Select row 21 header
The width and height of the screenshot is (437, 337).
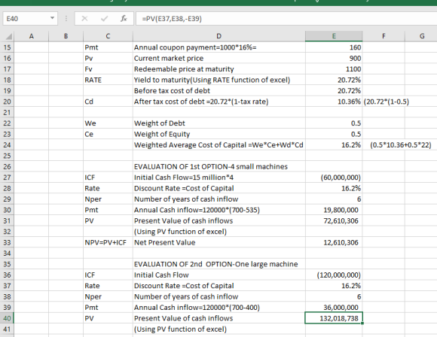point(7,112)
